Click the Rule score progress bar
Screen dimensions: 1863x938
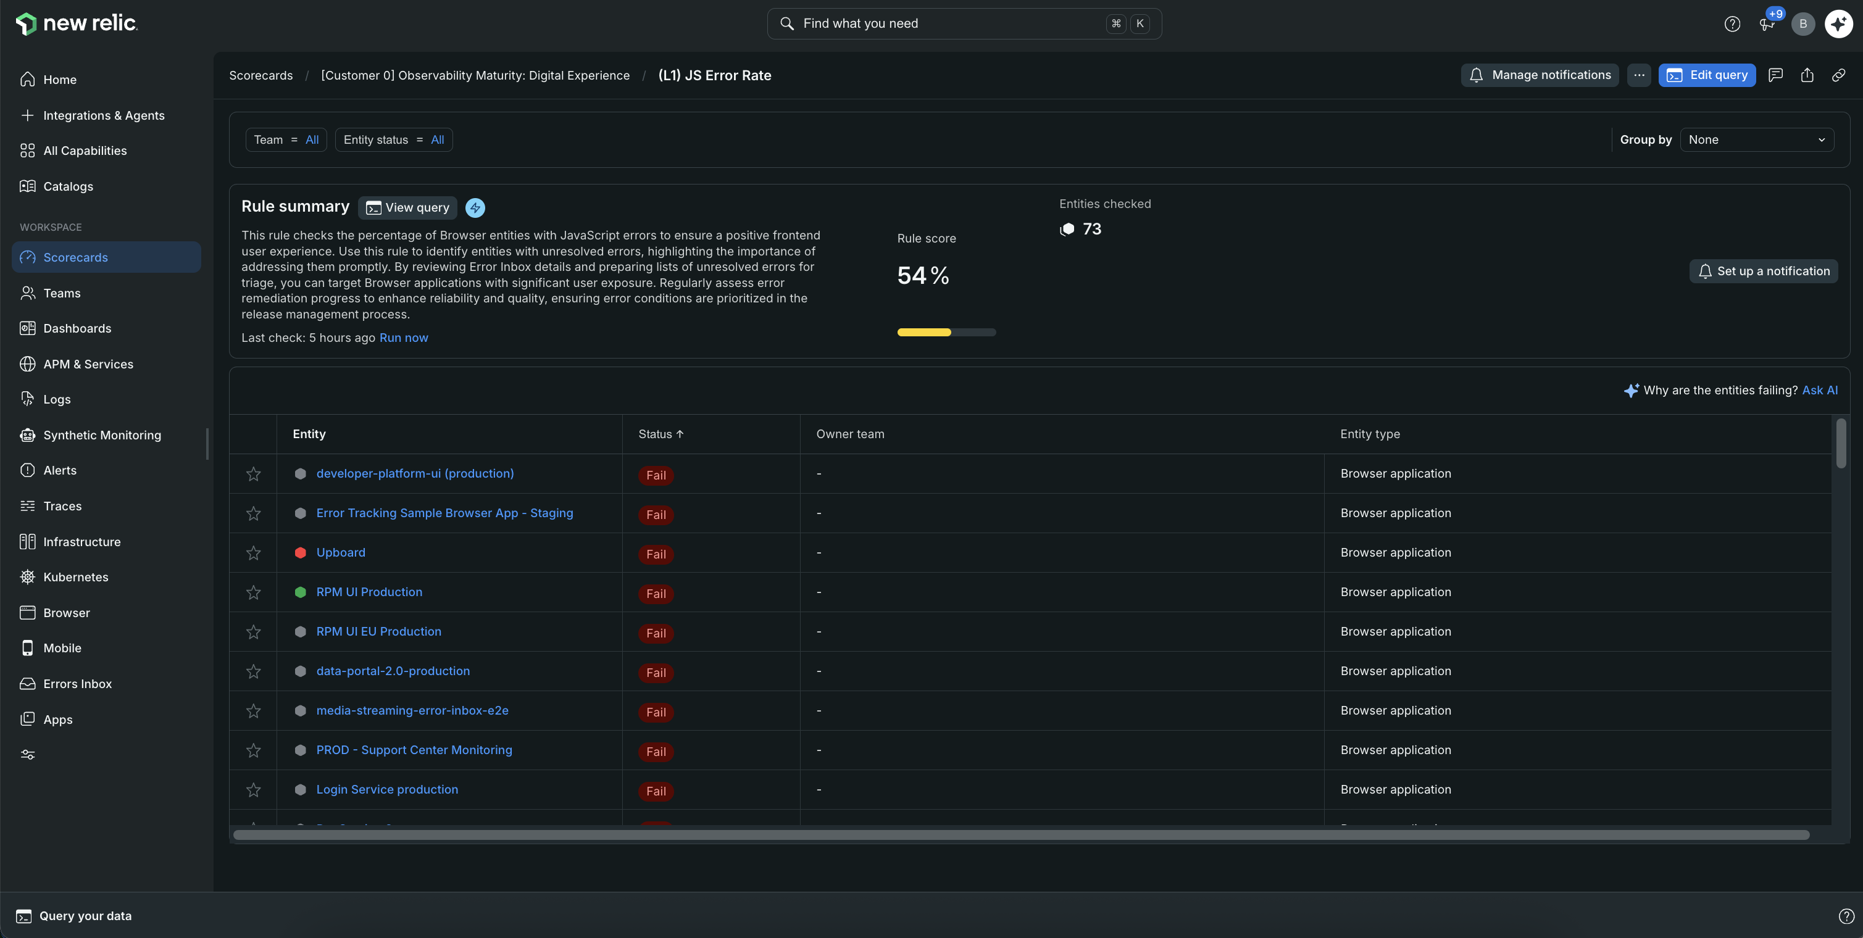(947, 333)
